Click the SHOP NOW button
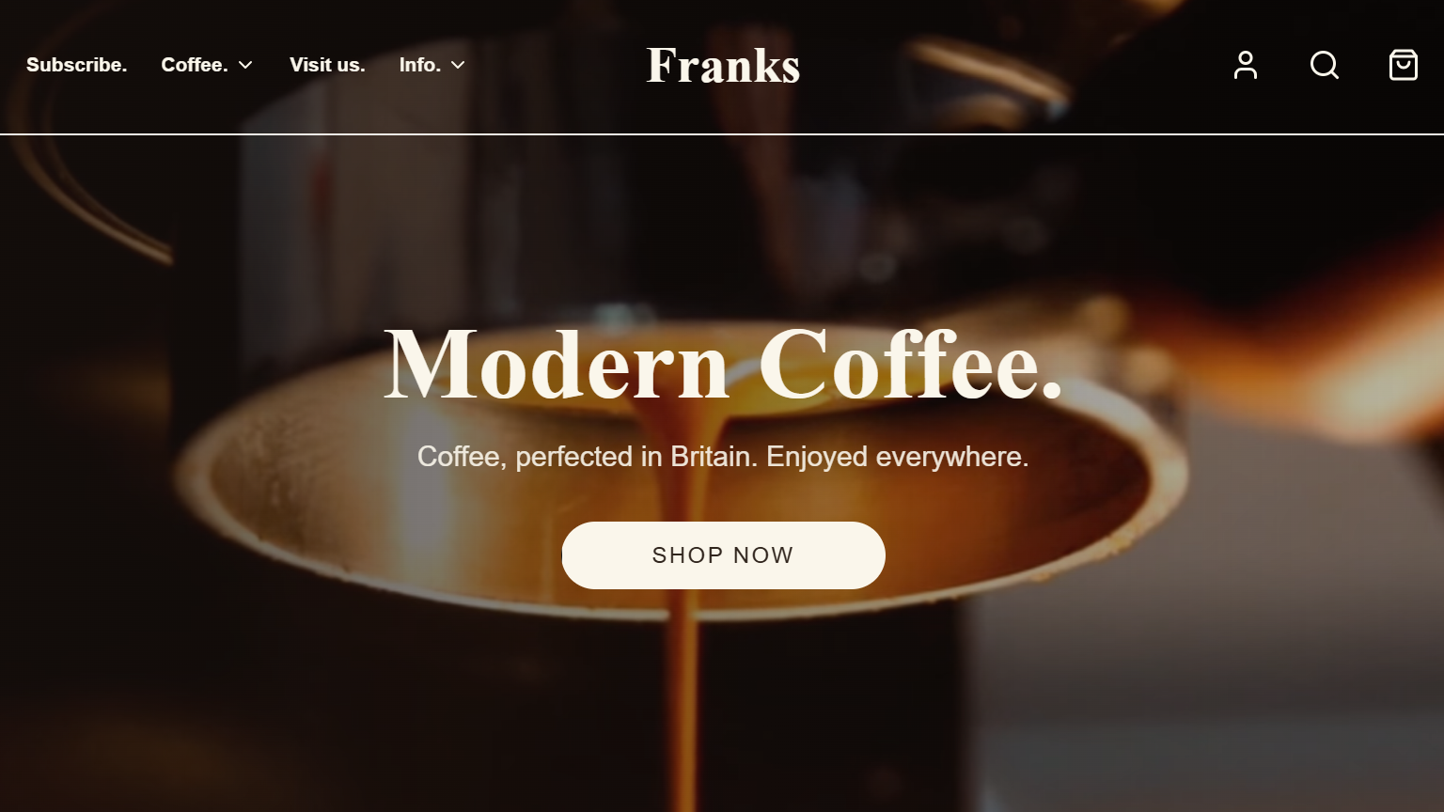 (723, 555)
